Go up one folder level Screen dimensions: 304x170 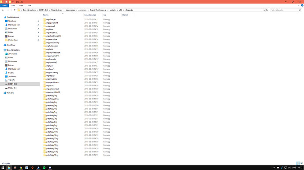tap(15, 10)
